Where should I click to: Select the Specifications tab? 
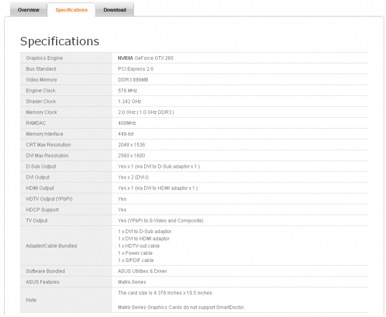(71, 10)
